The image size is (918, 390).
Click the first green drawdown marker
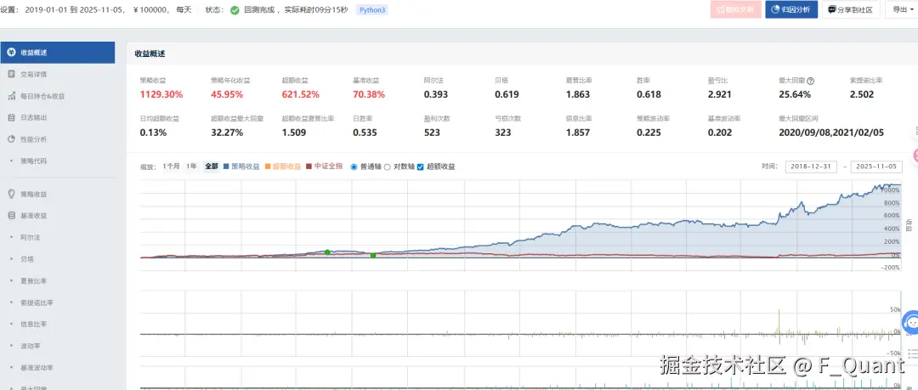(x=327, y=252)
